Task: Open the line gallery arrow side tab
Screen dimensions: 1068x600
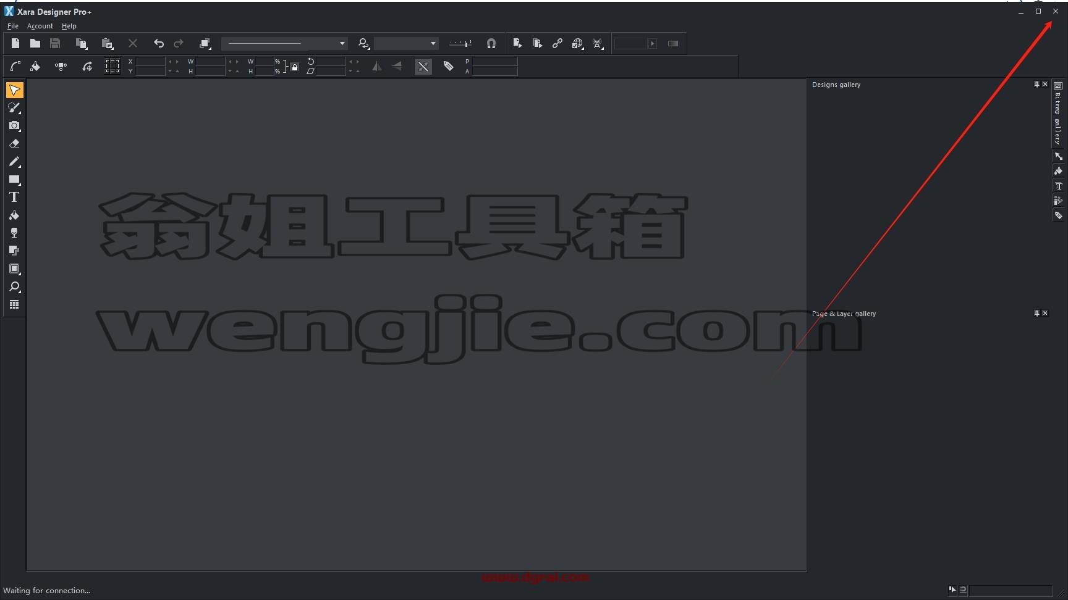Action: coord(1058,157)
